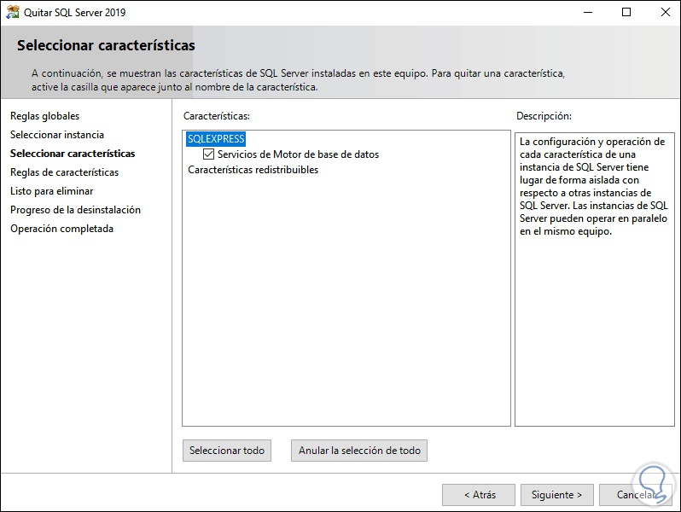This screenshot has width=681, height=512.
Task: Click the Seleccionar todo button
Action: 227,451
